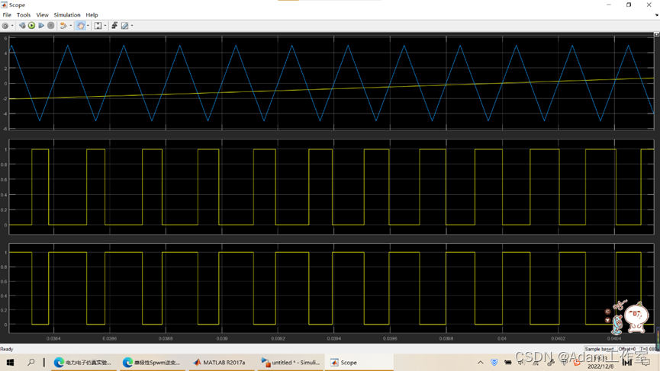The image size is (660, 371).
Task: Open the File menu
Action: point(7,14)
